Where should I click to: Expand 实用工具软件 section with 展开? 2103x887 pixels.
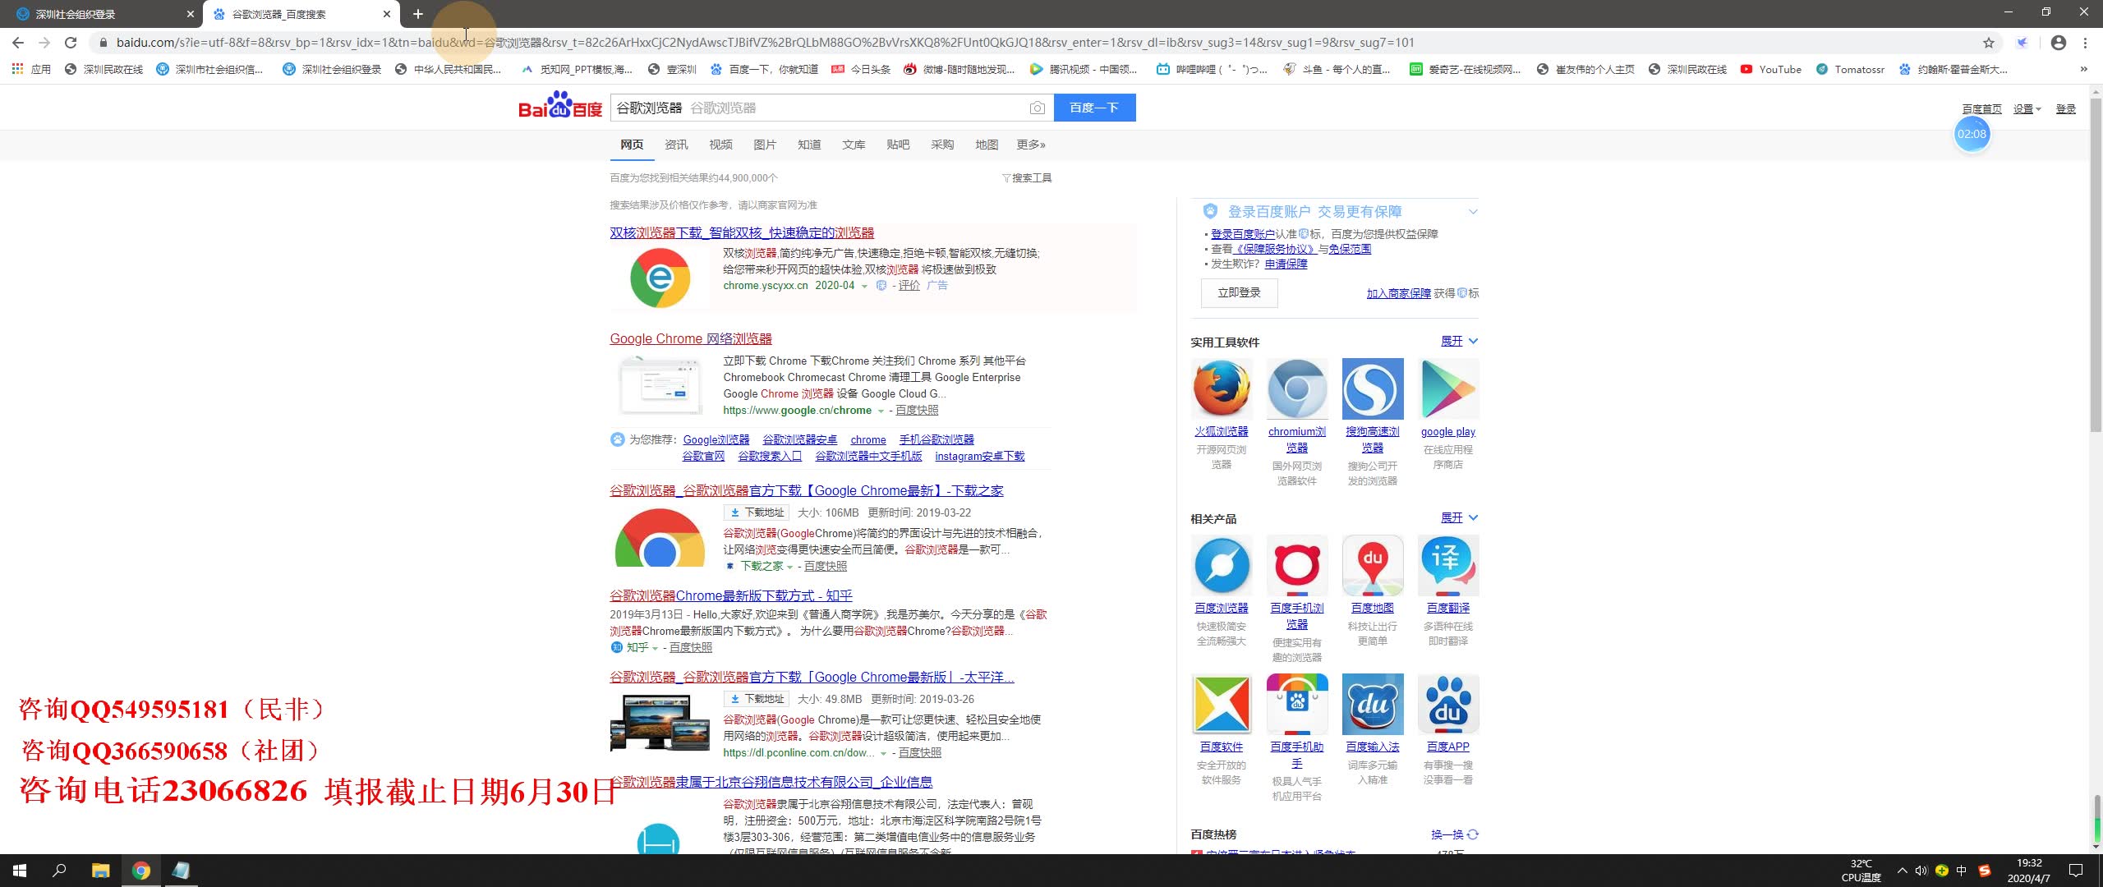(x=1460, y=341)
